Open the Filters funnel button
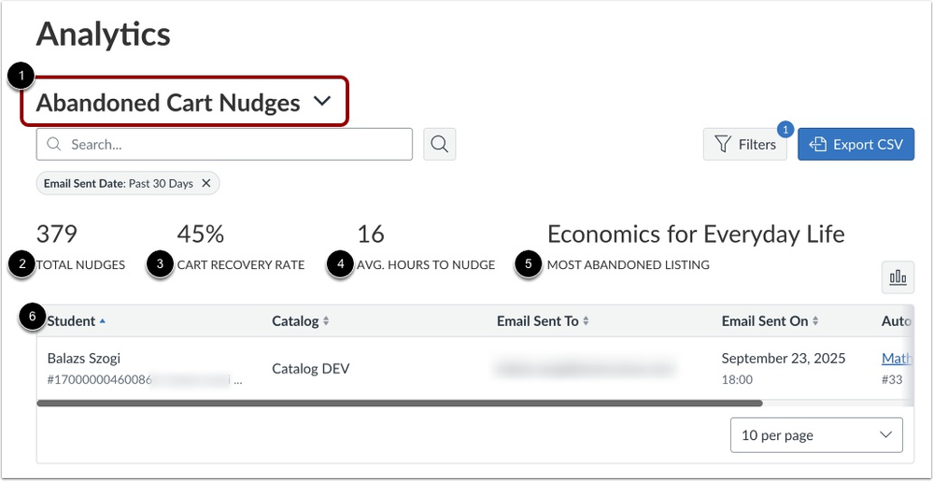This screenshot has width=933, height=481. [744, 145]
